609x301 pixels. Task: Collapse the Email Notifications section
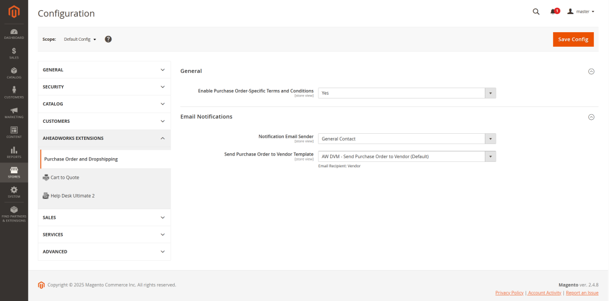[591, 117]
